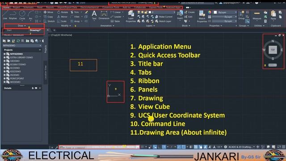Pick the Trim tool
Viewport: 286px width, 161px height.
(x=75, y=12)
